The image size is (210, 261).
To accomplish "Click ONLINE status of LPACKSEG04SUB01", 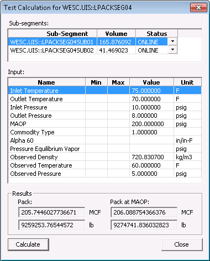I will pyautogui.click(x=151, y=42).
